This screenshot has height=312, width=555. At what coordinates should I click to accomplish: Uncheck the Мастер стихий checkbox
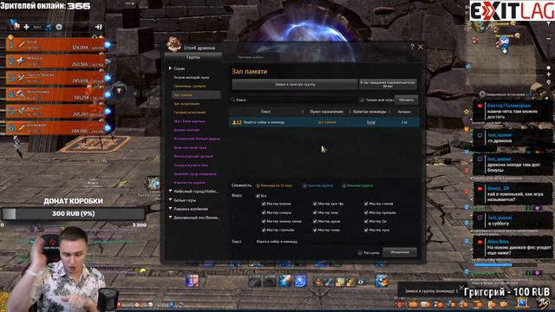tap(366, 204)
